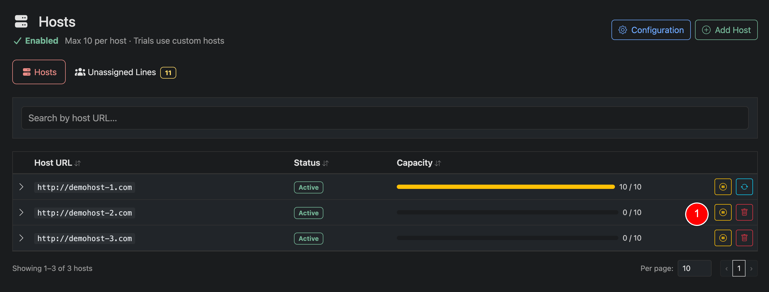Click the demohost-3.com capacity bar
The image size is (769, 292).
[508, 238]
